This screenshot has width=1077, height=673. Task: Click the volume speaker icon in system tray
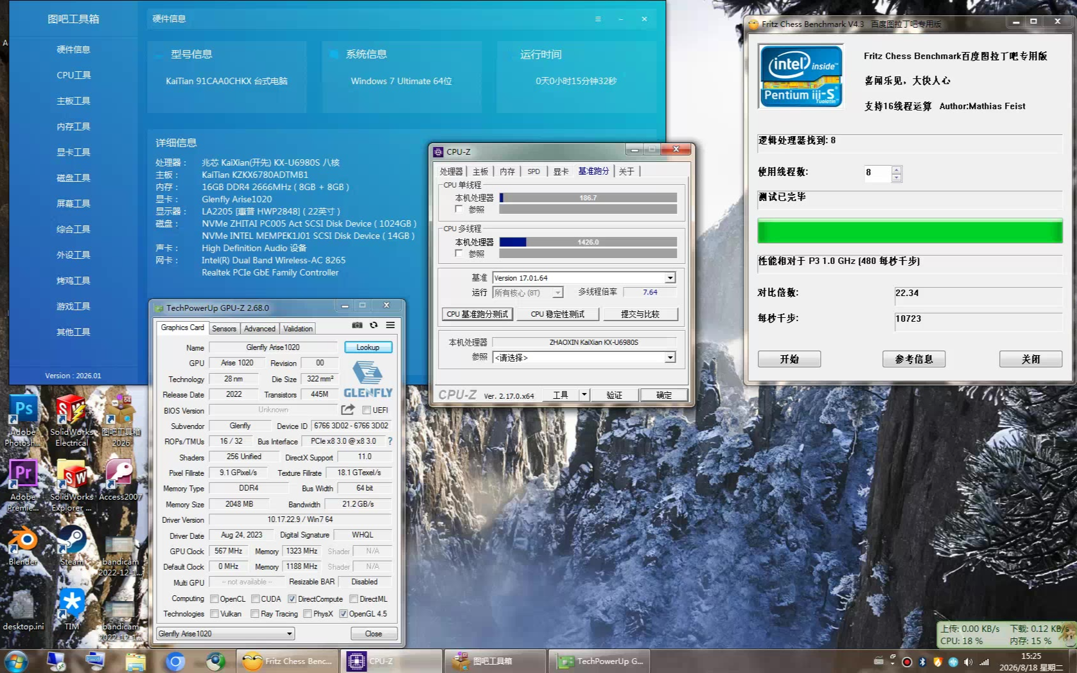tap(968, 662)
